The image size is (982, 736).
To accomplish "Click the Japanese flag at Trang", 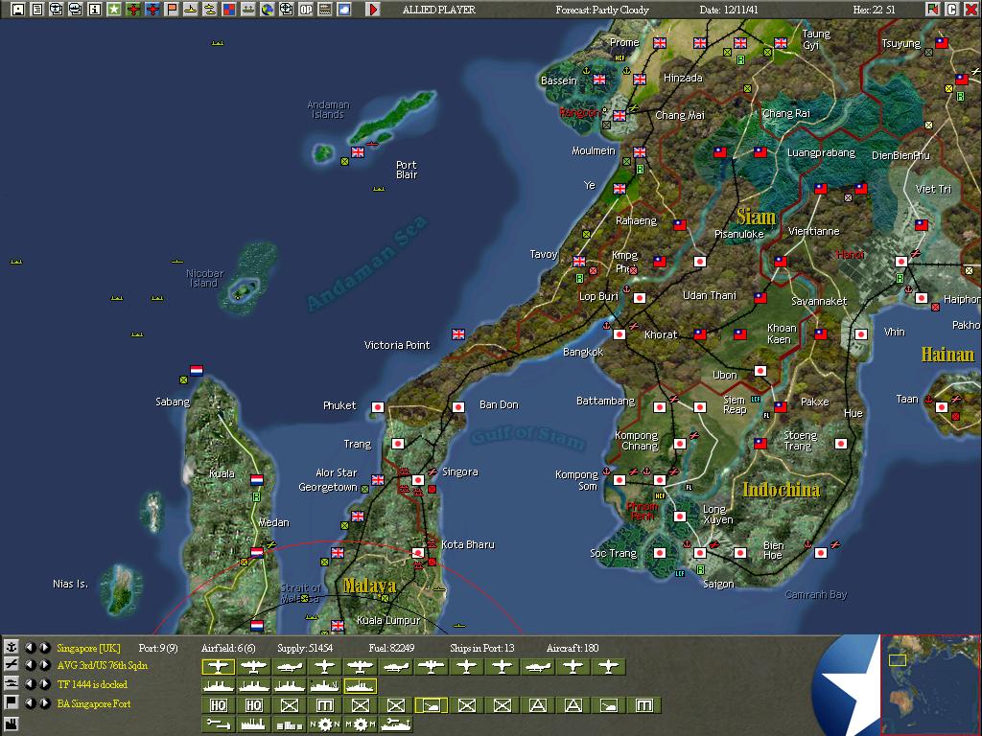I will pos(398,443).
